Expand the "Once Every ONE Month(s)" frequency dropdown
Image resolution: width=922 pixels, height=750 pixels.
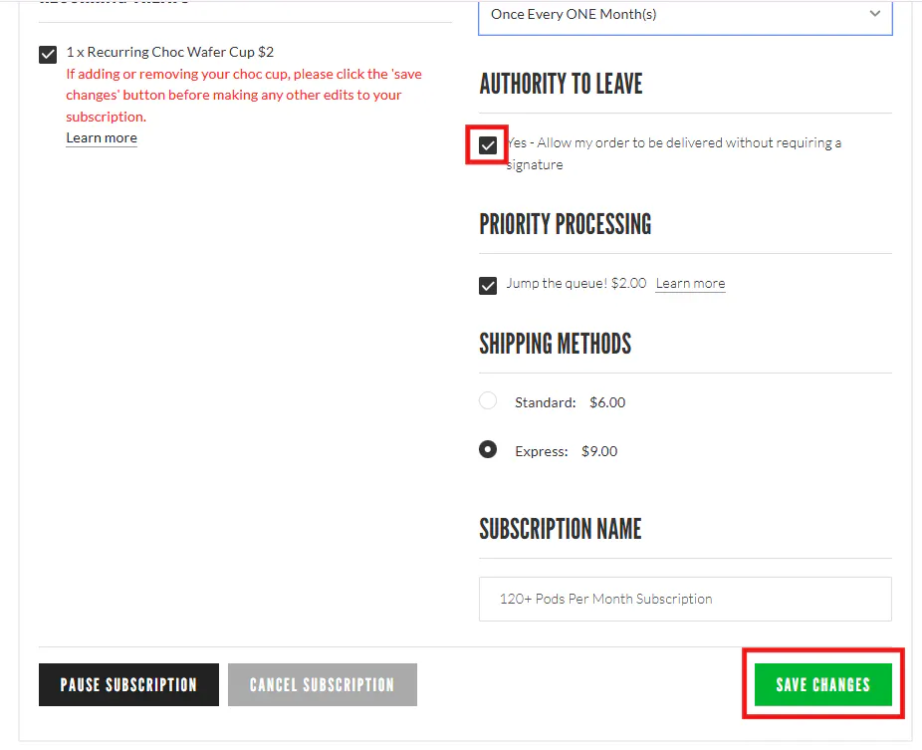[685, 14]
